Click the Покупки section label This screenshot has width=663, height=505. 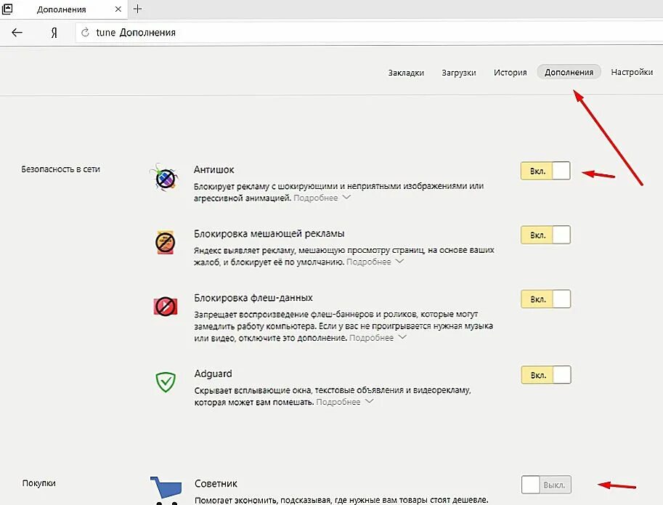pyautogui.click(x=39, y=483)
